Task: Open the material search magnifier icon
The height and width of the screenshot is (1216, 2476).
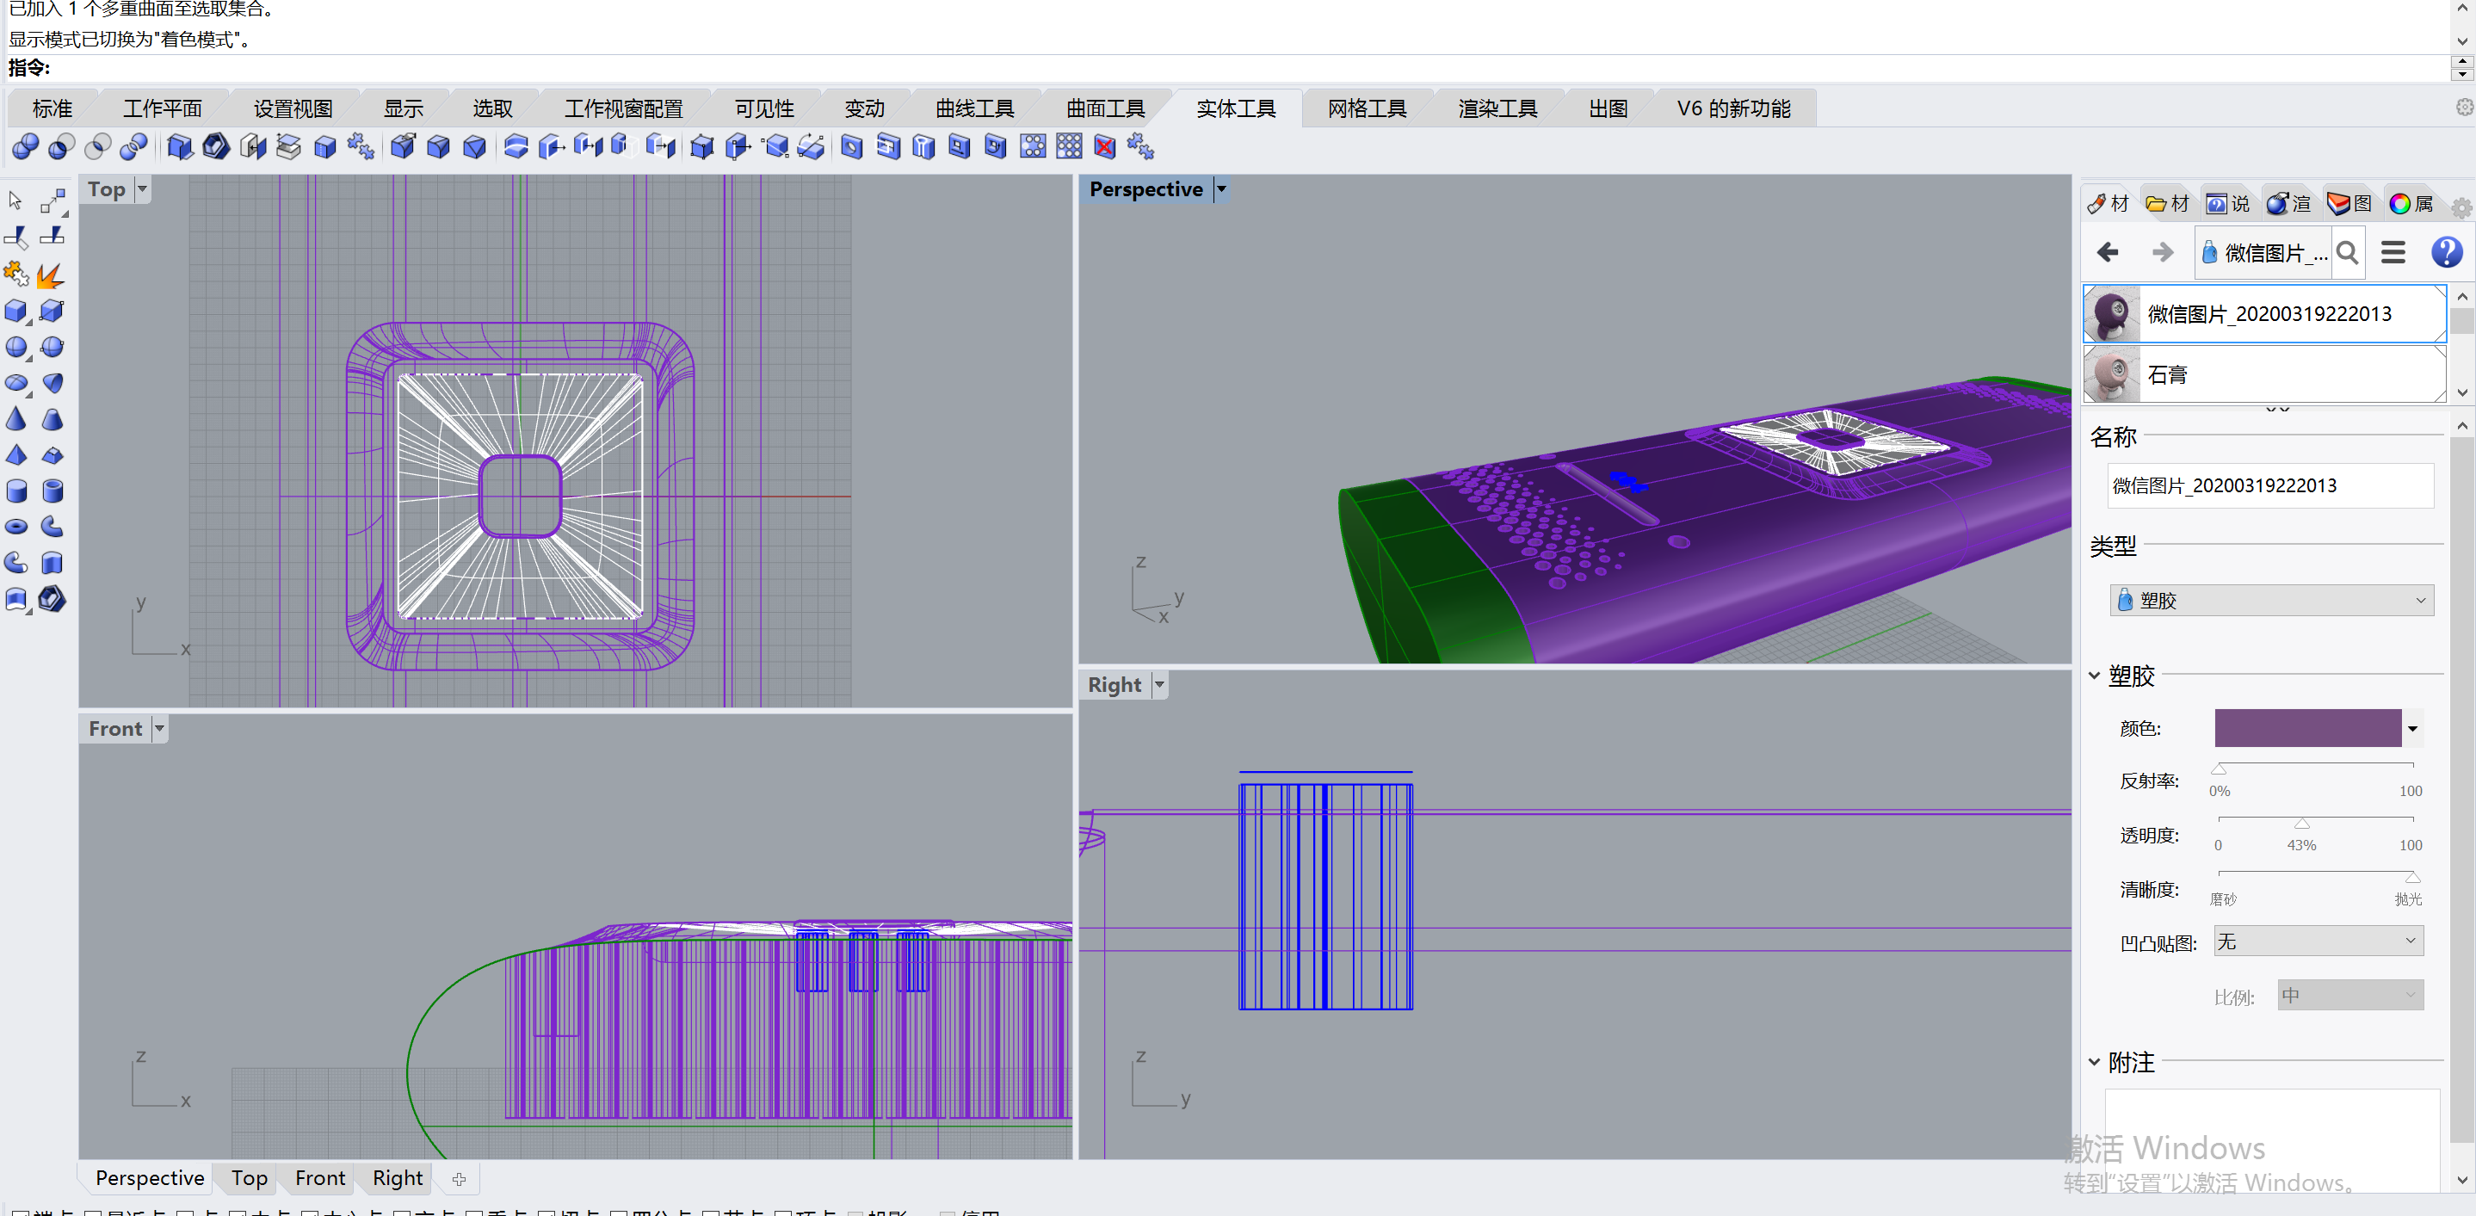Action: [x=2346, y=253]
